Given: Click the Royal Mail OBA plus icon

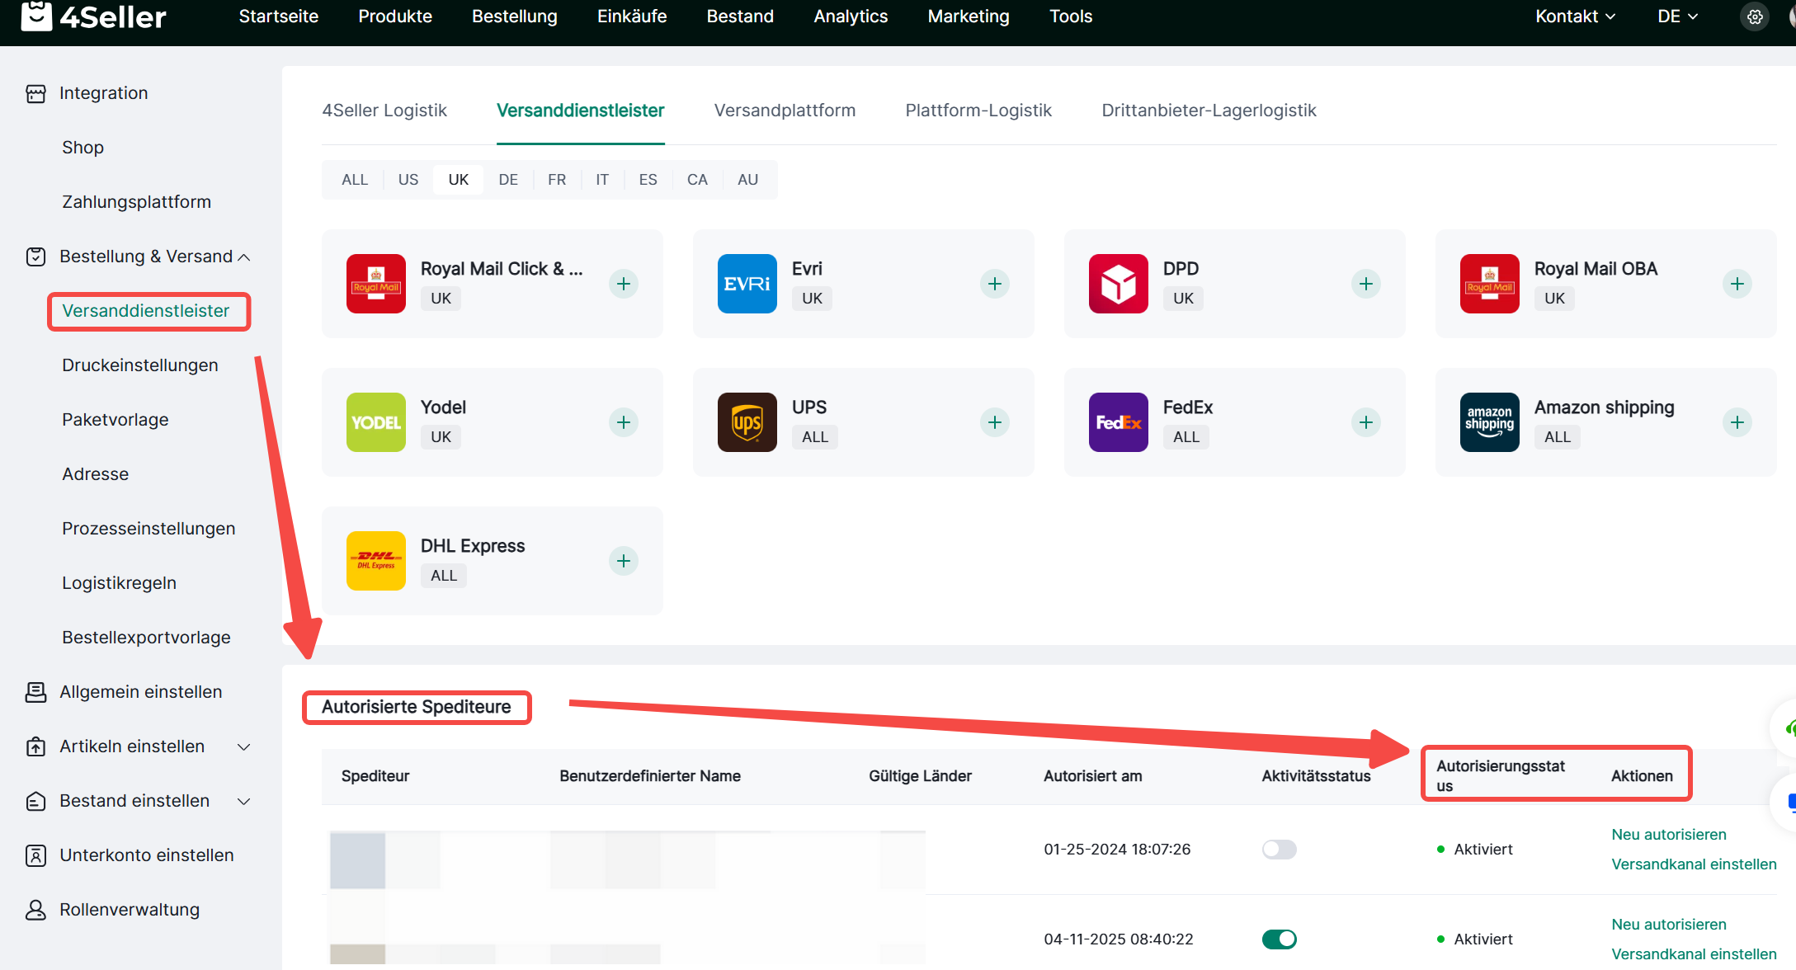Looking at the screenshot, I should coord(1737,284).
